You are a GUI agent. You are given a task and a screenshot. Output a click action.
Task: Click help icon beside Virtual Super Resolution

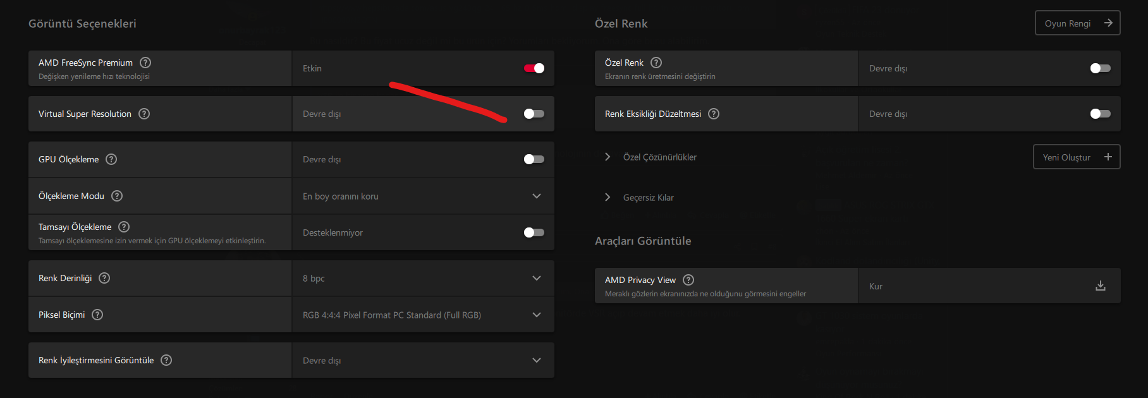point(144,114)
